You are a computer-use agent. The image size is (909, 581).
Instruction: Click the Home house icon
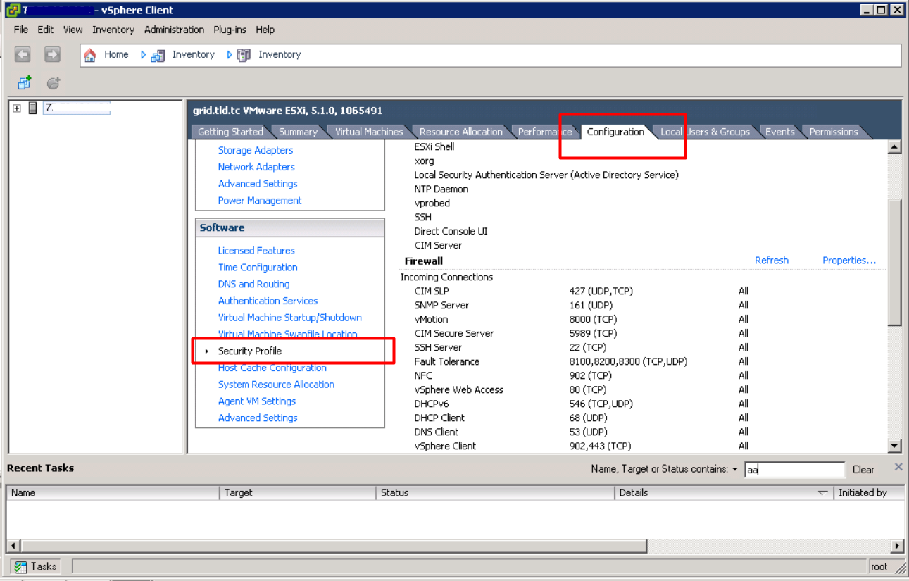pos(90,55)
